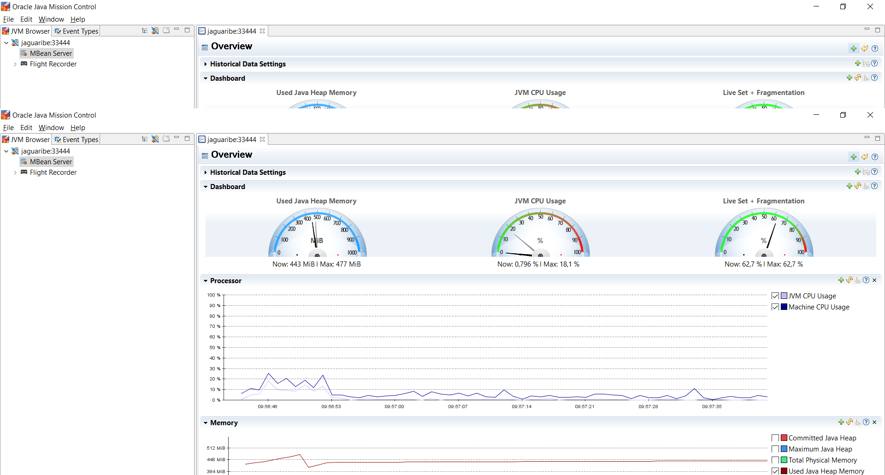Open the Window menu in the lower window
Screen dimensions: 885x475
coord(51,128)
